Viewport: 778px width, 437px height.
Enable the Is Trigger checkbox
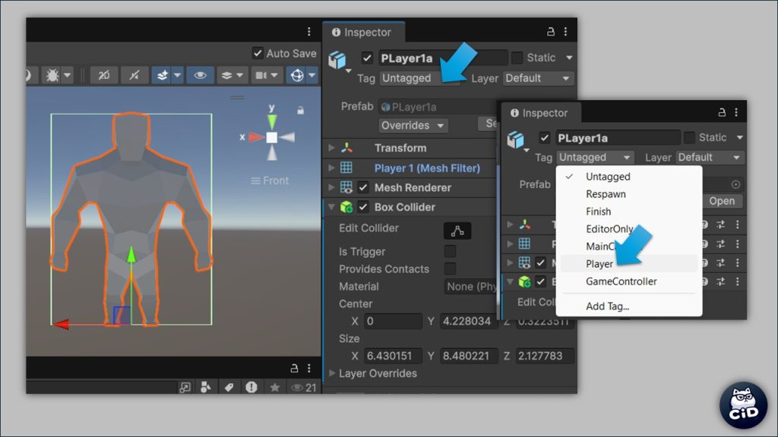(451, 251)
